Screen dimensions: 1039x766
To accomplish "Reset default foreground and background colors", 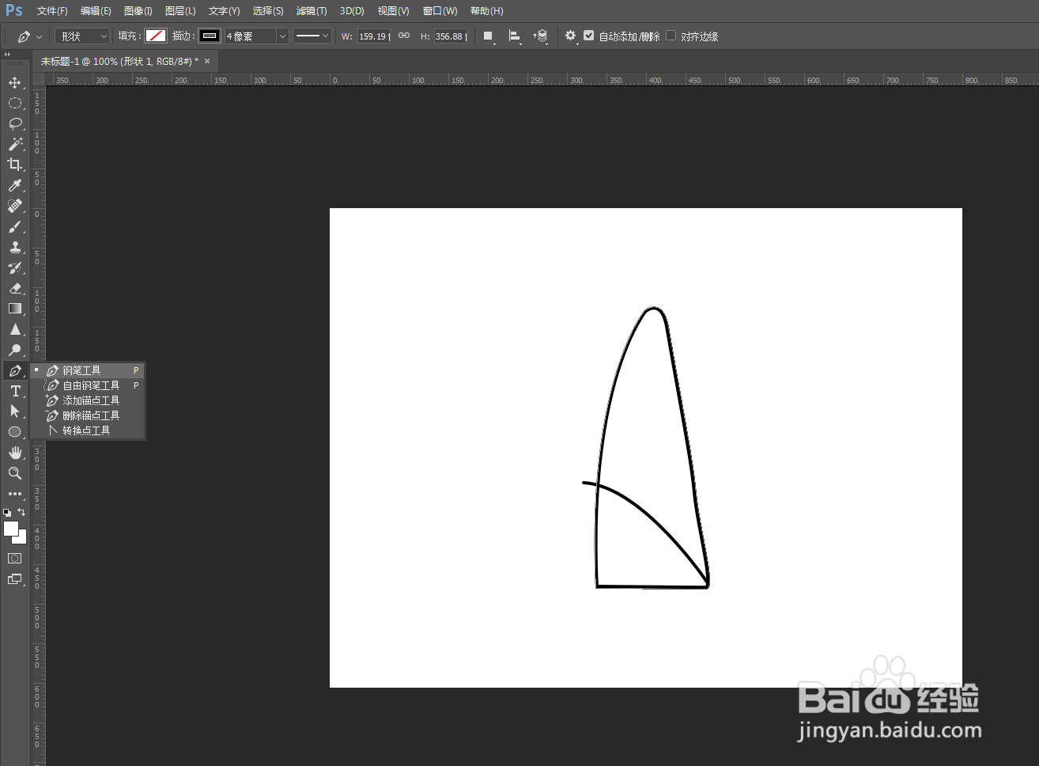I will pos(7,512).
